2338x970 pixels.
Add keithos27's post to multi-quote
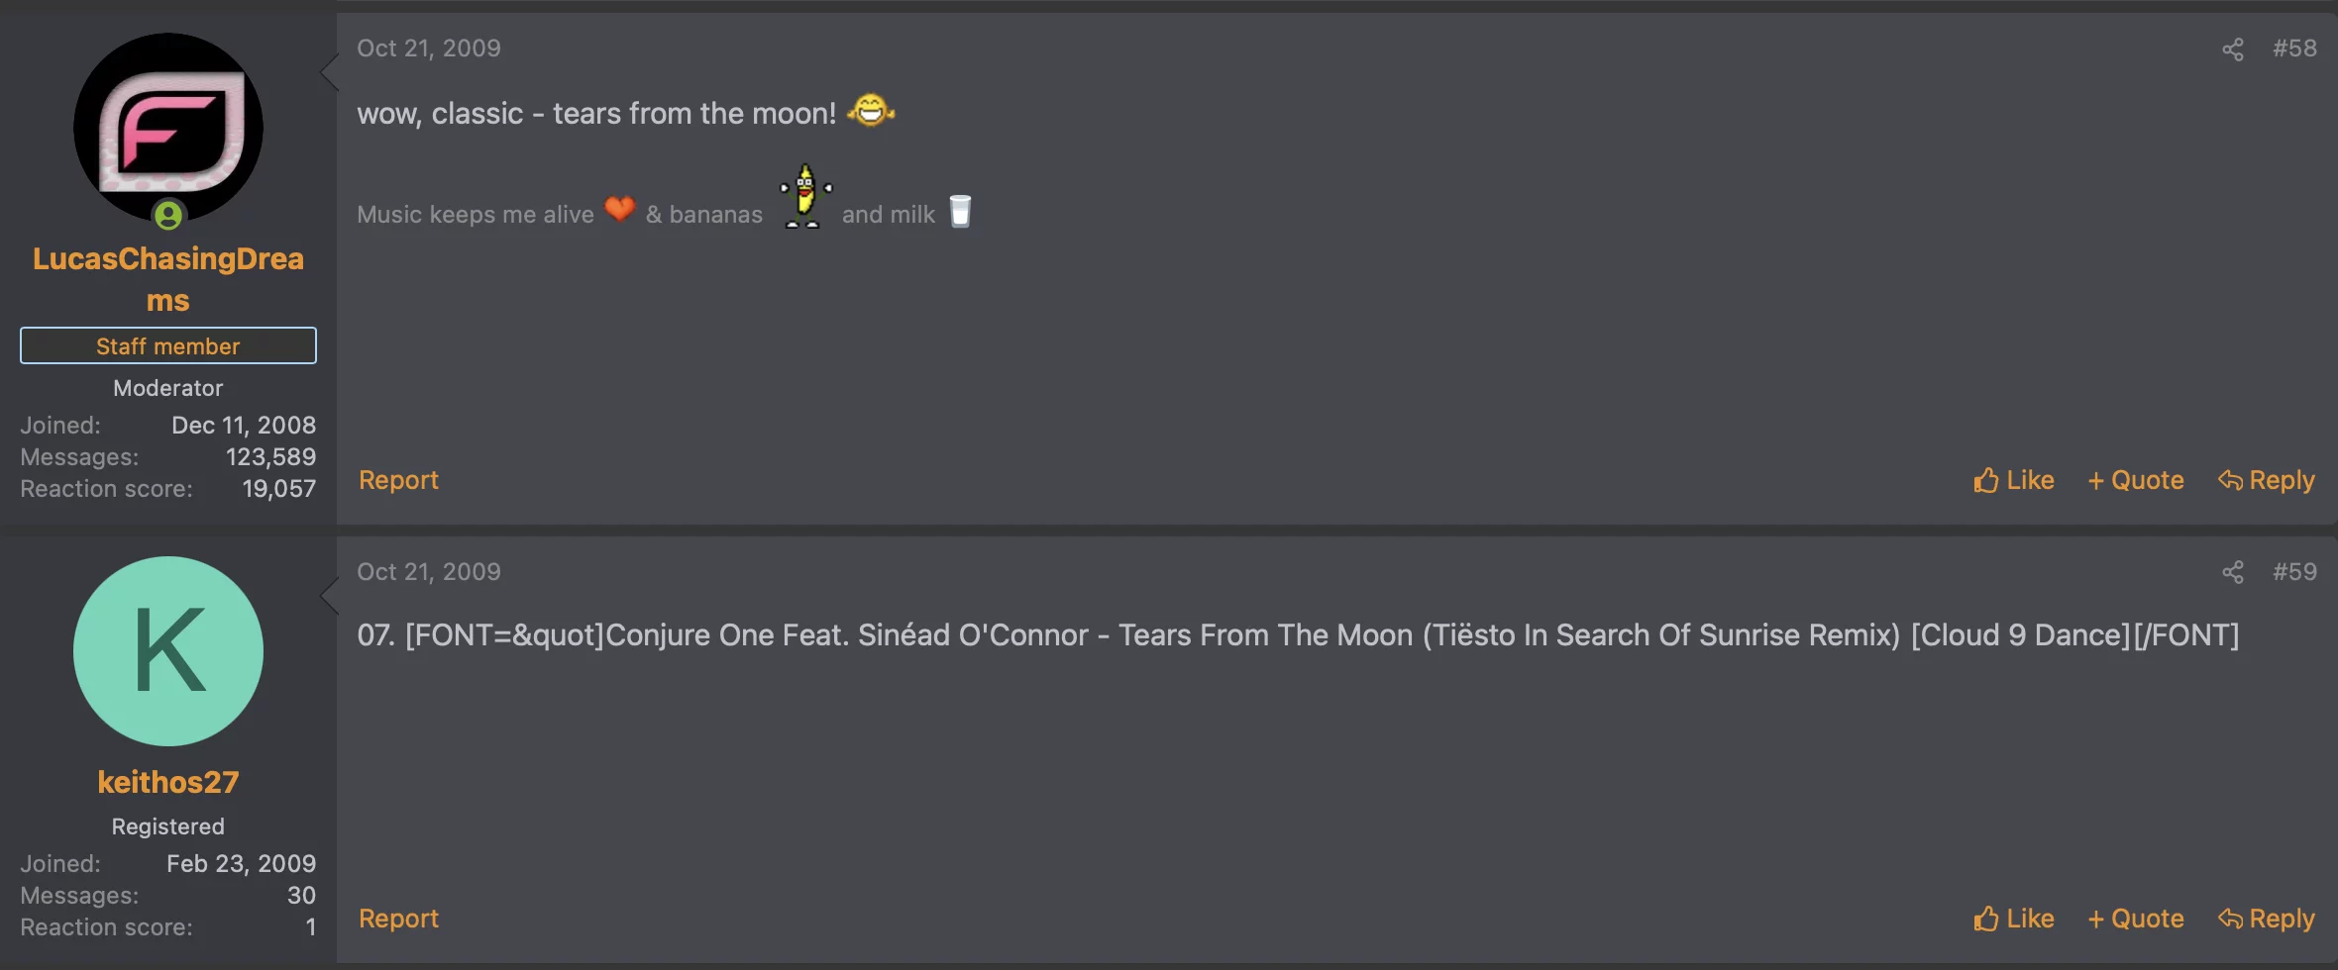click(x=2136, y=919)
